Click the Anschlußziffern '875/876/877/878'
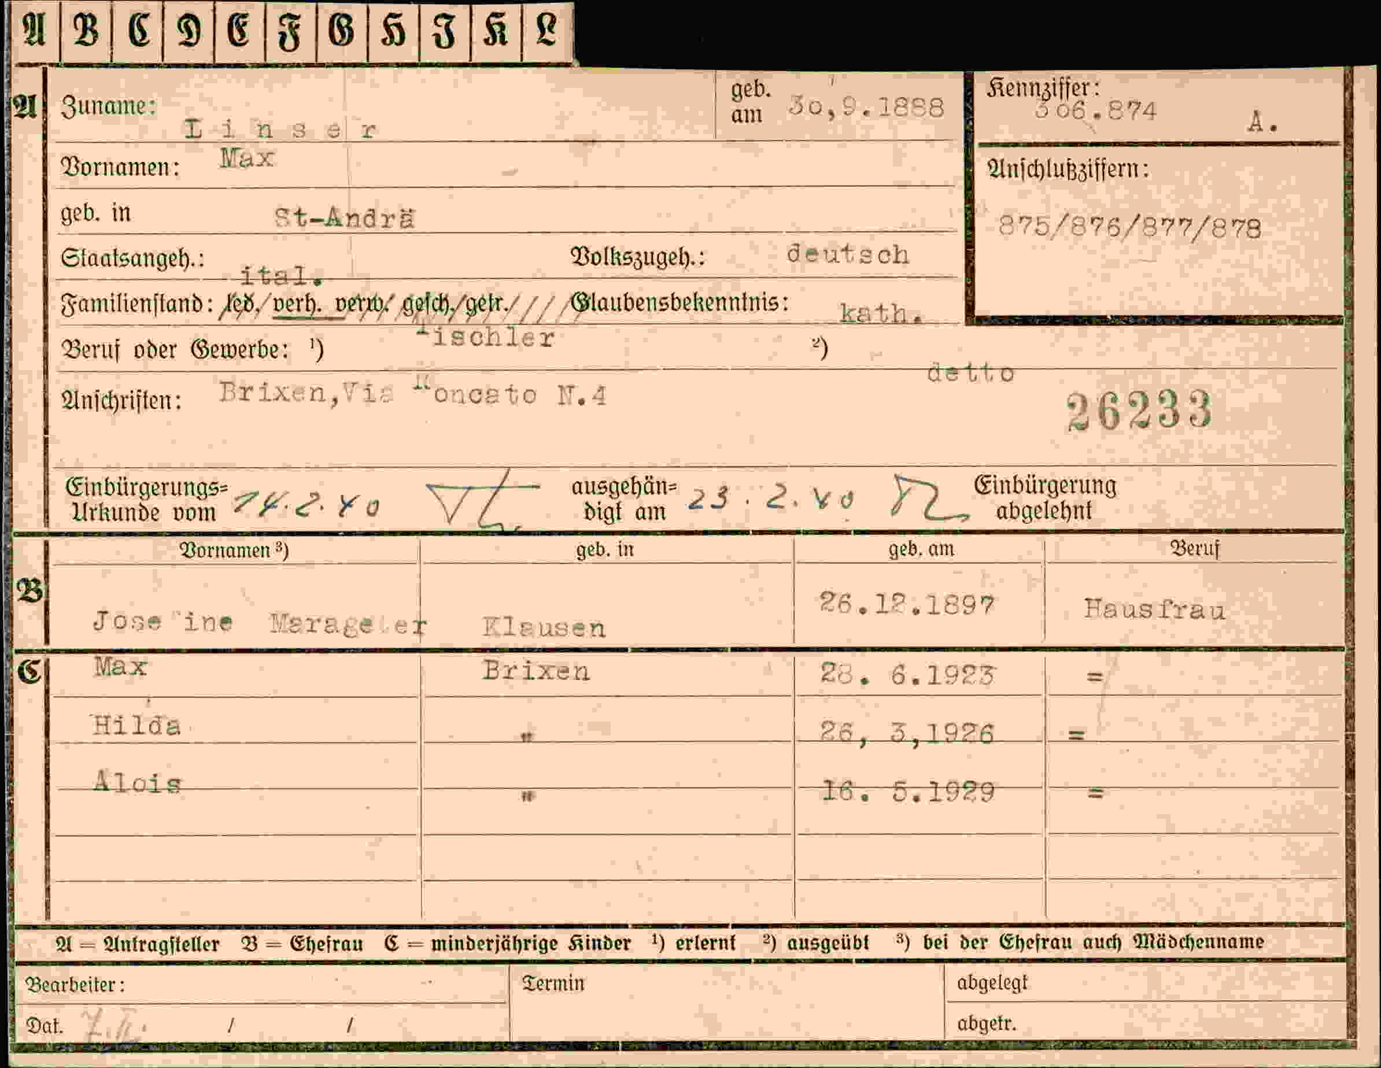This screenshot has width=1381, height=1068. [1130, 227]
